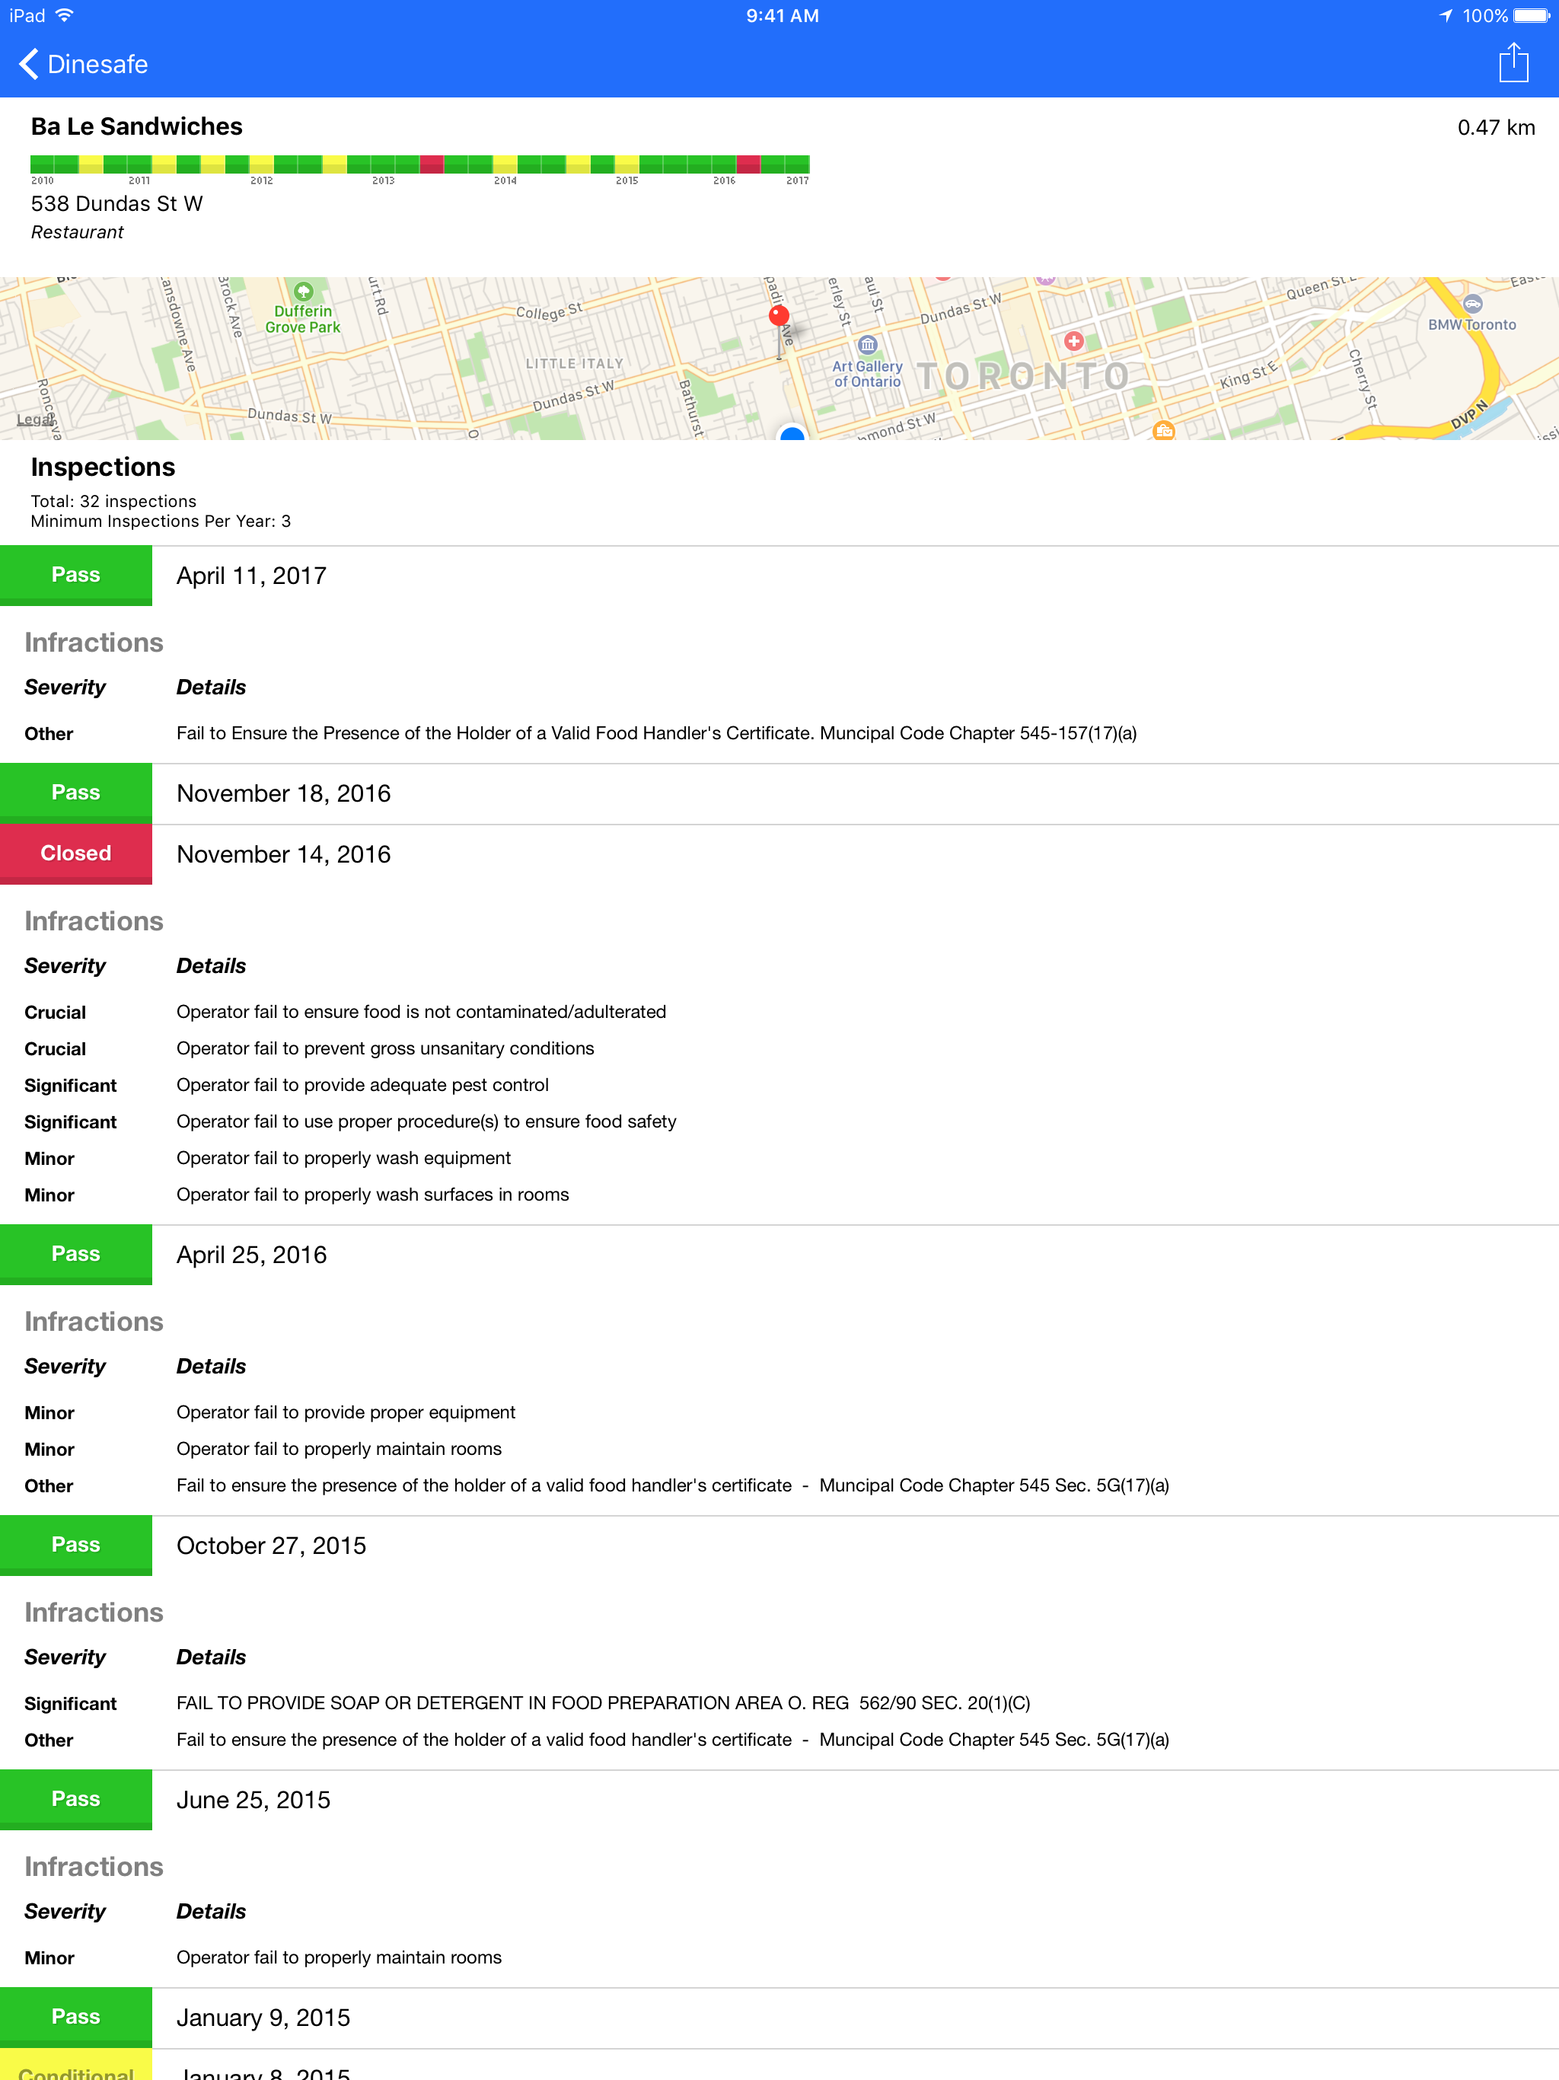Tap infraction 'Operator fail to use proper procedure(s)'
Image resolution: width=1559 pixels, height=2080 pixels.
coord(426,1121)
